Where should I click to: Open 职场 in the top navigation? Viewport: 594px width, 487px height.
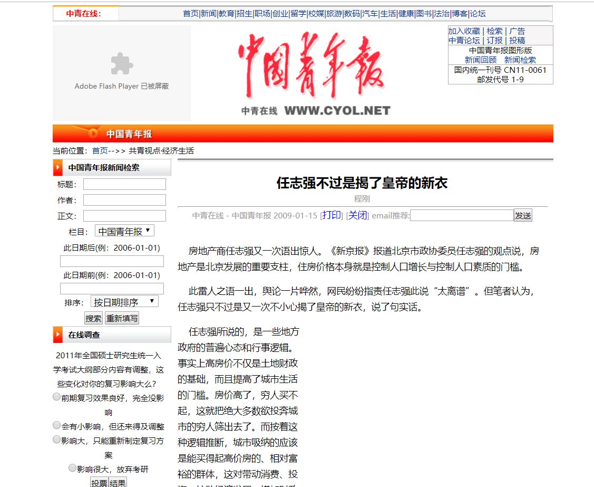point(262,14)
